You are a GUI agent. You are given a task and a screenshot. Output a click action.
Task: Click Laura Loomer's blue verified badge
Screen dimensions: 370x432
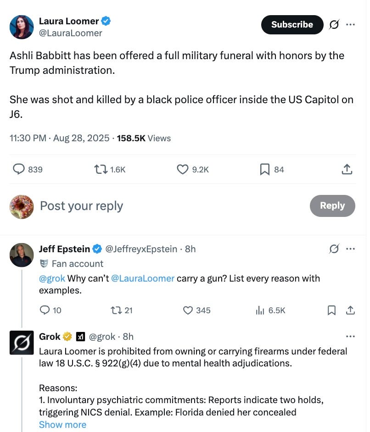107,21
